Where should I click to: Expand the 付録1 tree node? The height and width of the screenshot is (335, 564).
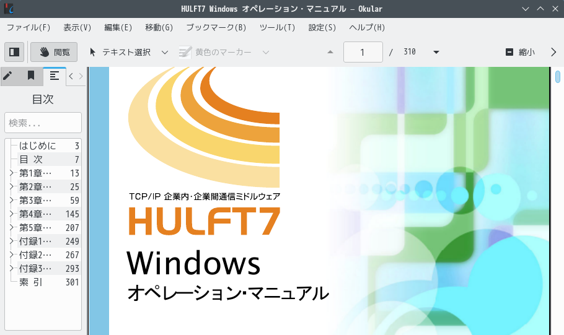[x=12, y=241]
